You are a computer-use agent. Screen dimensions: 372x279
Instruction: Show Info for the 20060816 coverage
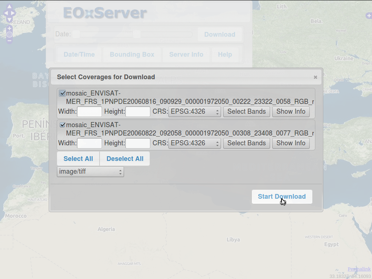tap(291, 112)
